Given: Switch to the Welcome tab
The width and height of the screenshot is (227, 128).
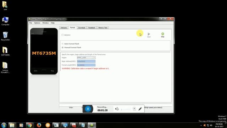Looking at the screenshot, I should [x=63, y=28].
